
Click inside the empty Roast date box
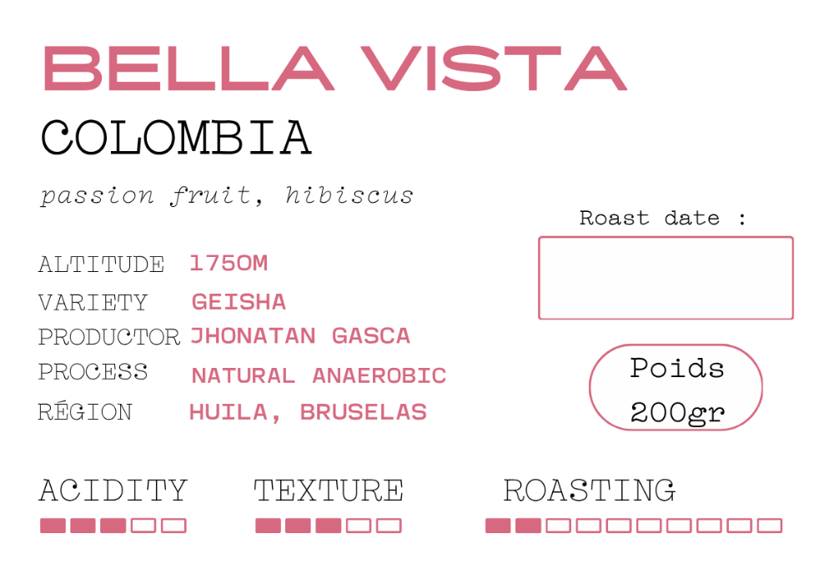coord(666,278)
